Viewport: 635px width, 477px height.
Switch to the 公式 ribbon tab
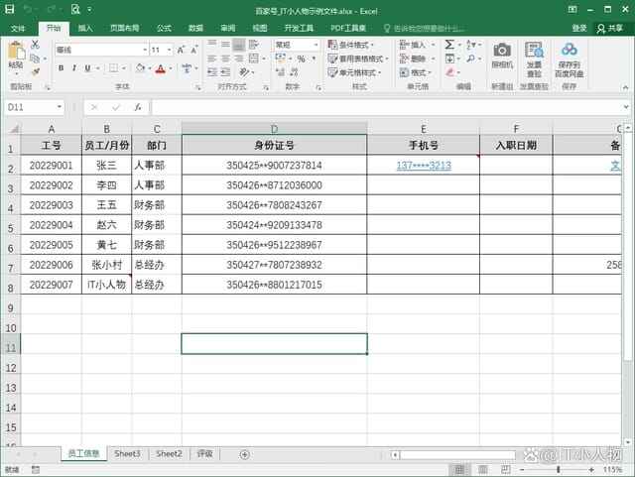pyautogui.click(x=164, y=28)
